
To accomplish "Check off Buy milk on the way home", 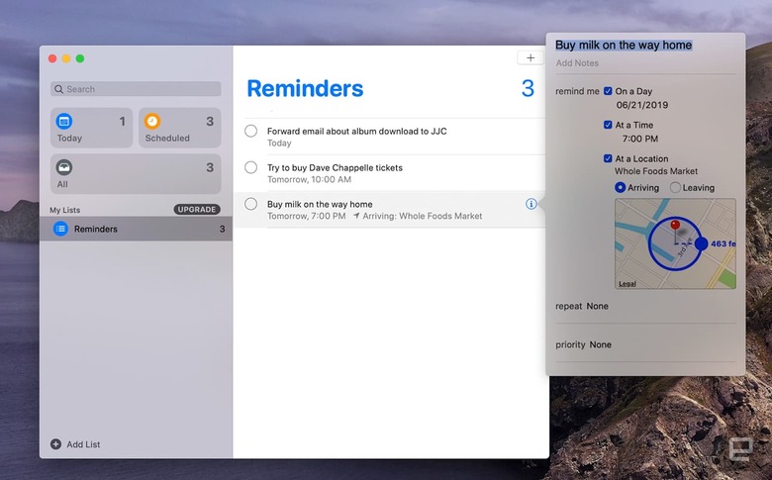I will coord(250,204).
